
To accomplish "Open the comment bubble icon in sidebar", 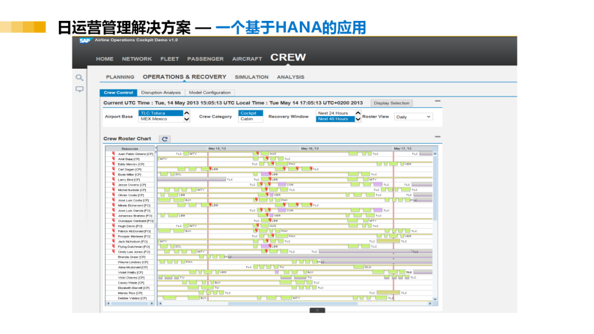I will [x=79, y=90].
